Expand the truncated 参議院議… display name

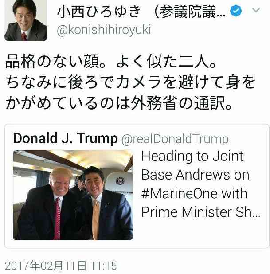pyautogui.click(x=190, y=12)
